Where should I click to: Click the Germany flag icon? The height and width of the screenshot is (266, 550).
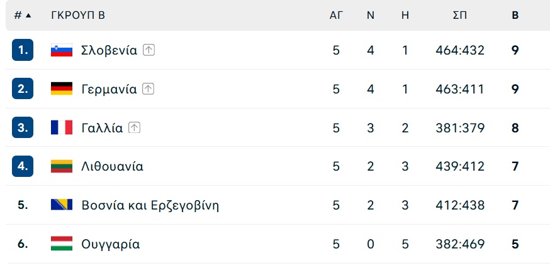[x=62, y=89]
